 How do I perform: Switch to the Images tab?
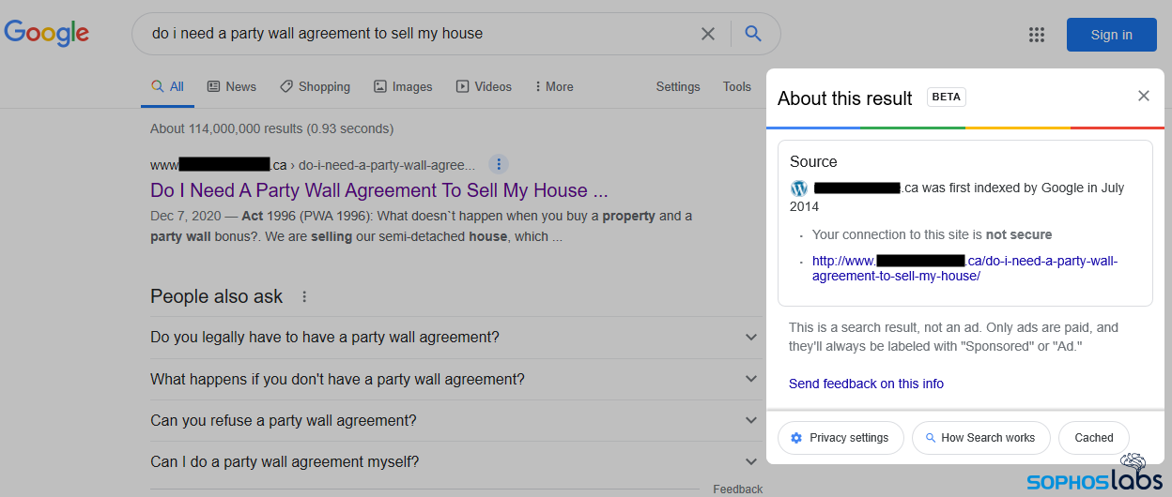[403, 86]
